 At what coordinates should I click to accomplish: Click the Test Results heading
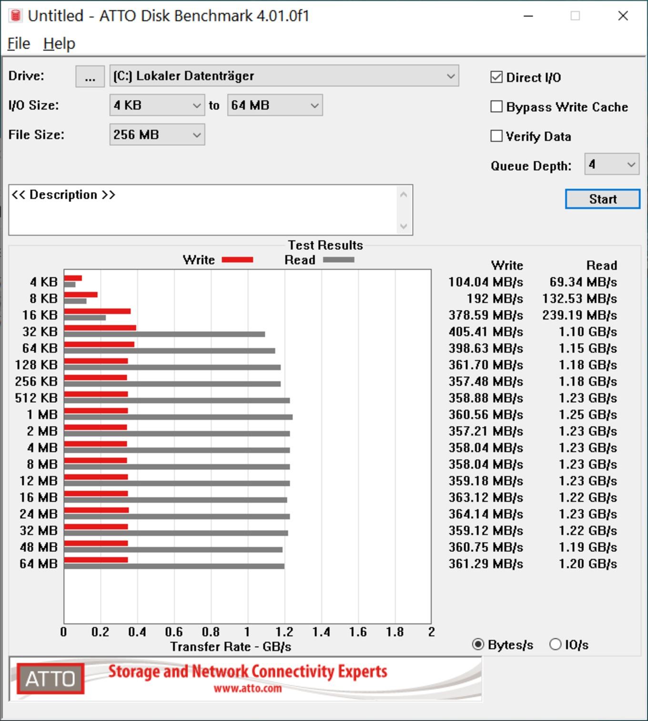(325, 245)
